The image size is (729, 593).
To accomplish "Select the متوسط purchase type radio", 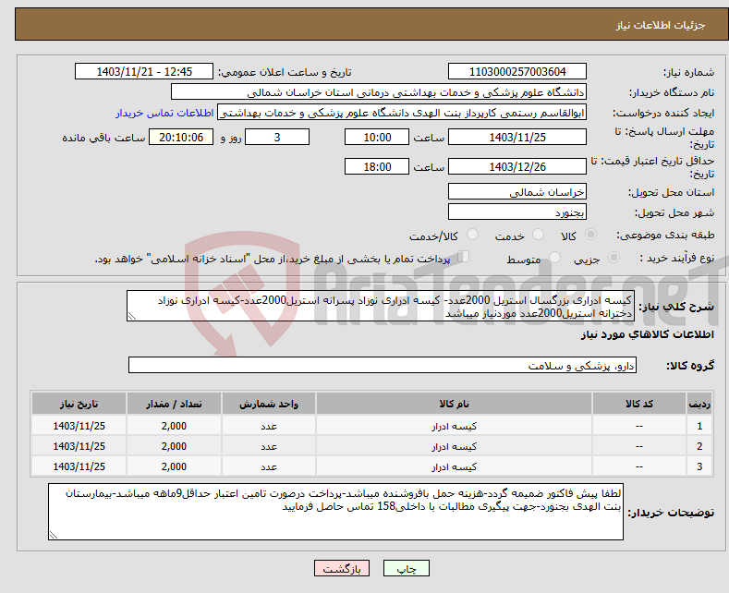I will [554, 258].
